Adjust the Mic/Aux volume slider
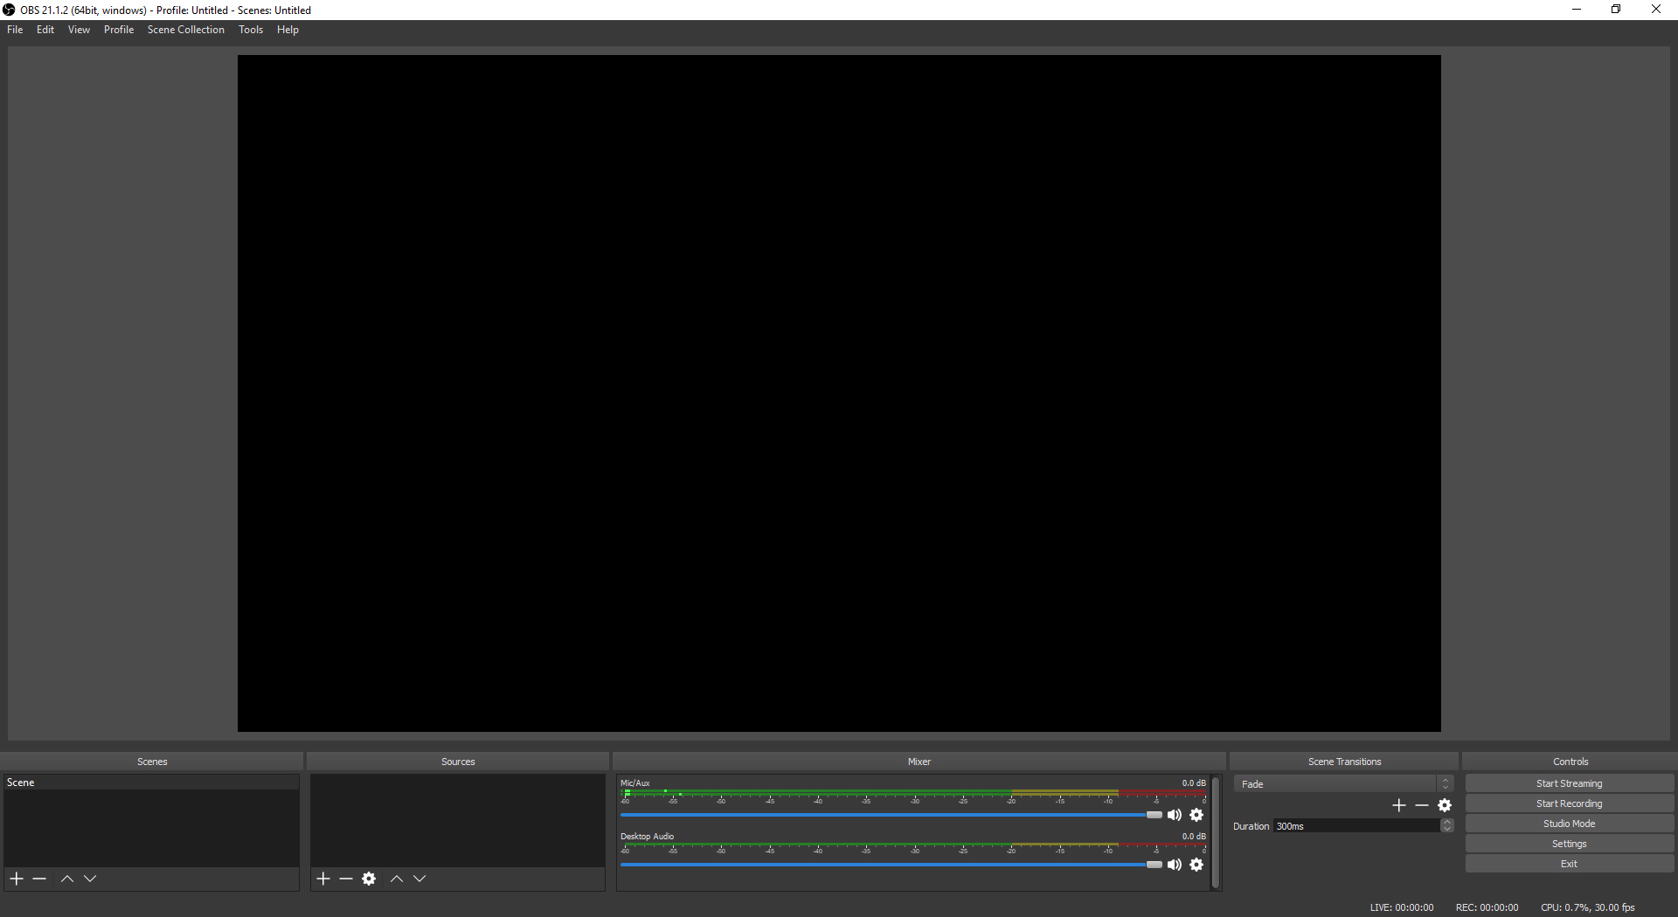Image resolution: width=1678 pixels, height=917 pixels. click(891, 815)
